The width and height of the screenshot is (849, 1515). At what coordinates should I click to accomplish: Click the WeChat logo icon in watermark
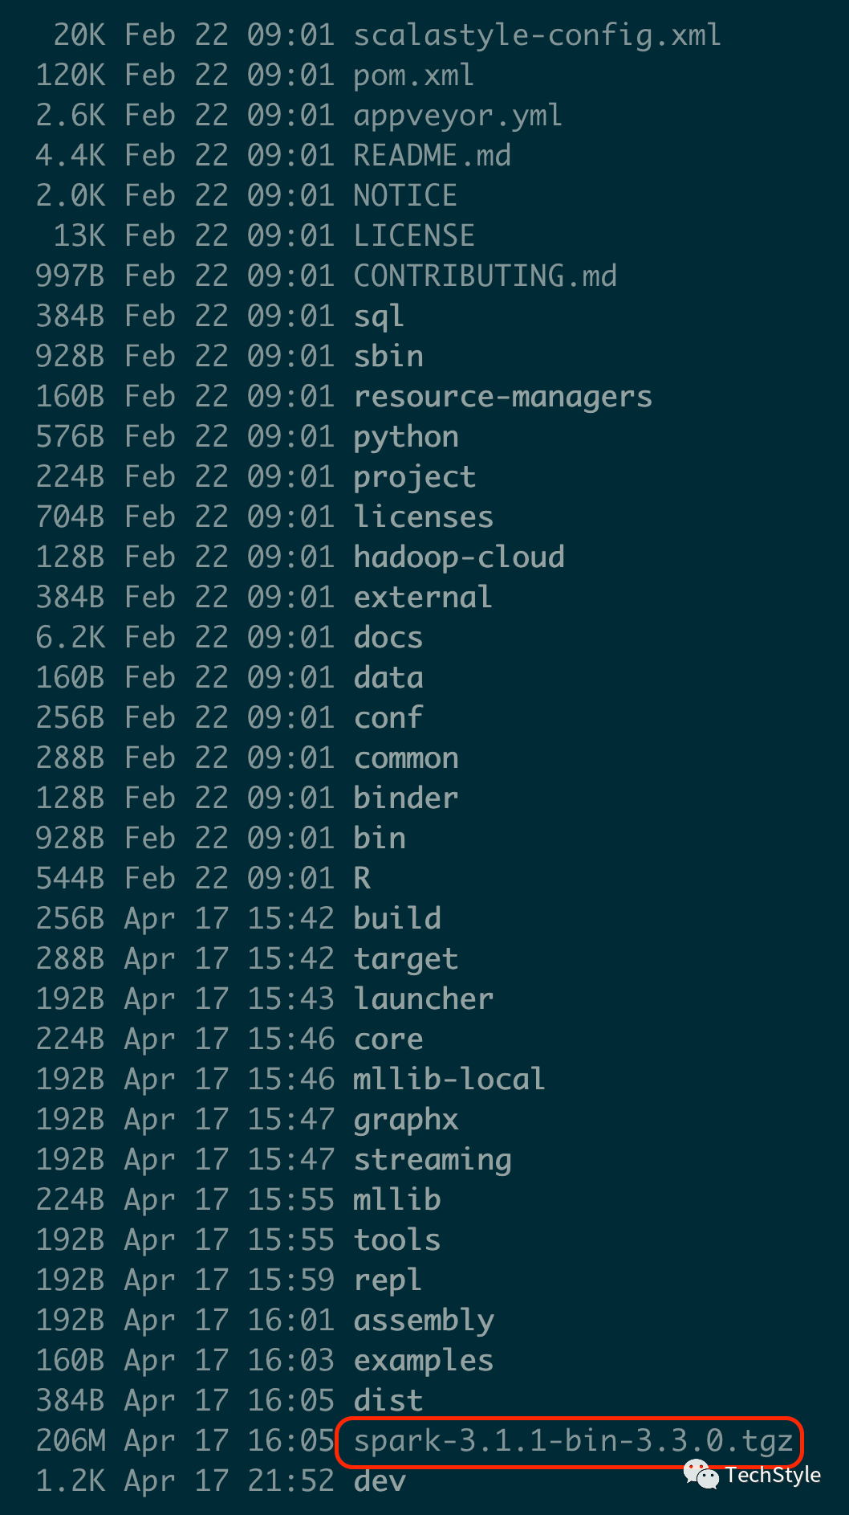701,1474
